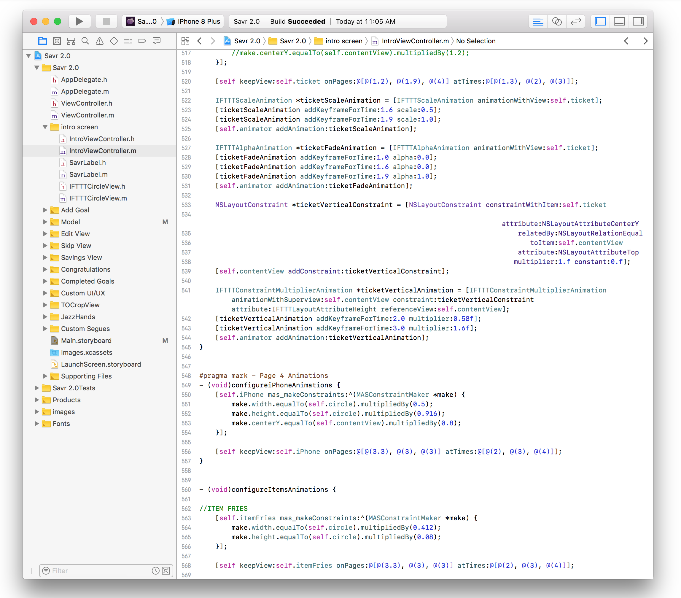Click the //ITEM FRIES comment line

pyautogui.click(x=224, y=508)
